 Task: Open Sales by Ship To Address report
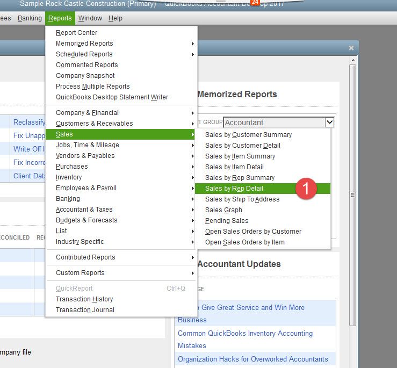coord(263,199)
